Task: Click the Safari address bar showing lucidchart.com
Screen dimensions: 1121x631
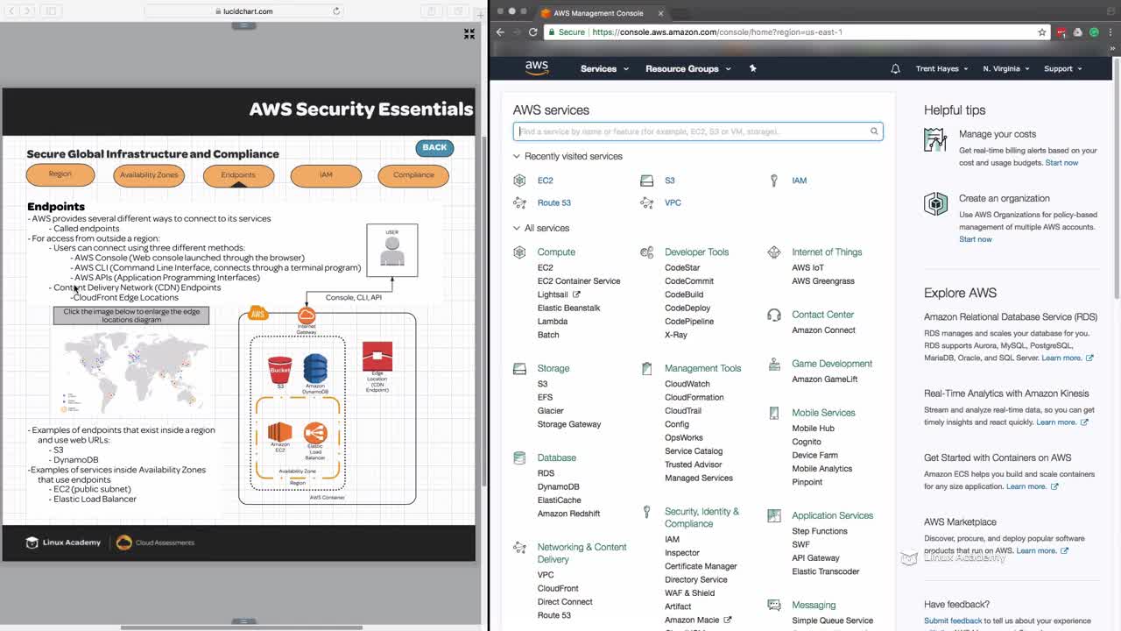Action: 243,11
